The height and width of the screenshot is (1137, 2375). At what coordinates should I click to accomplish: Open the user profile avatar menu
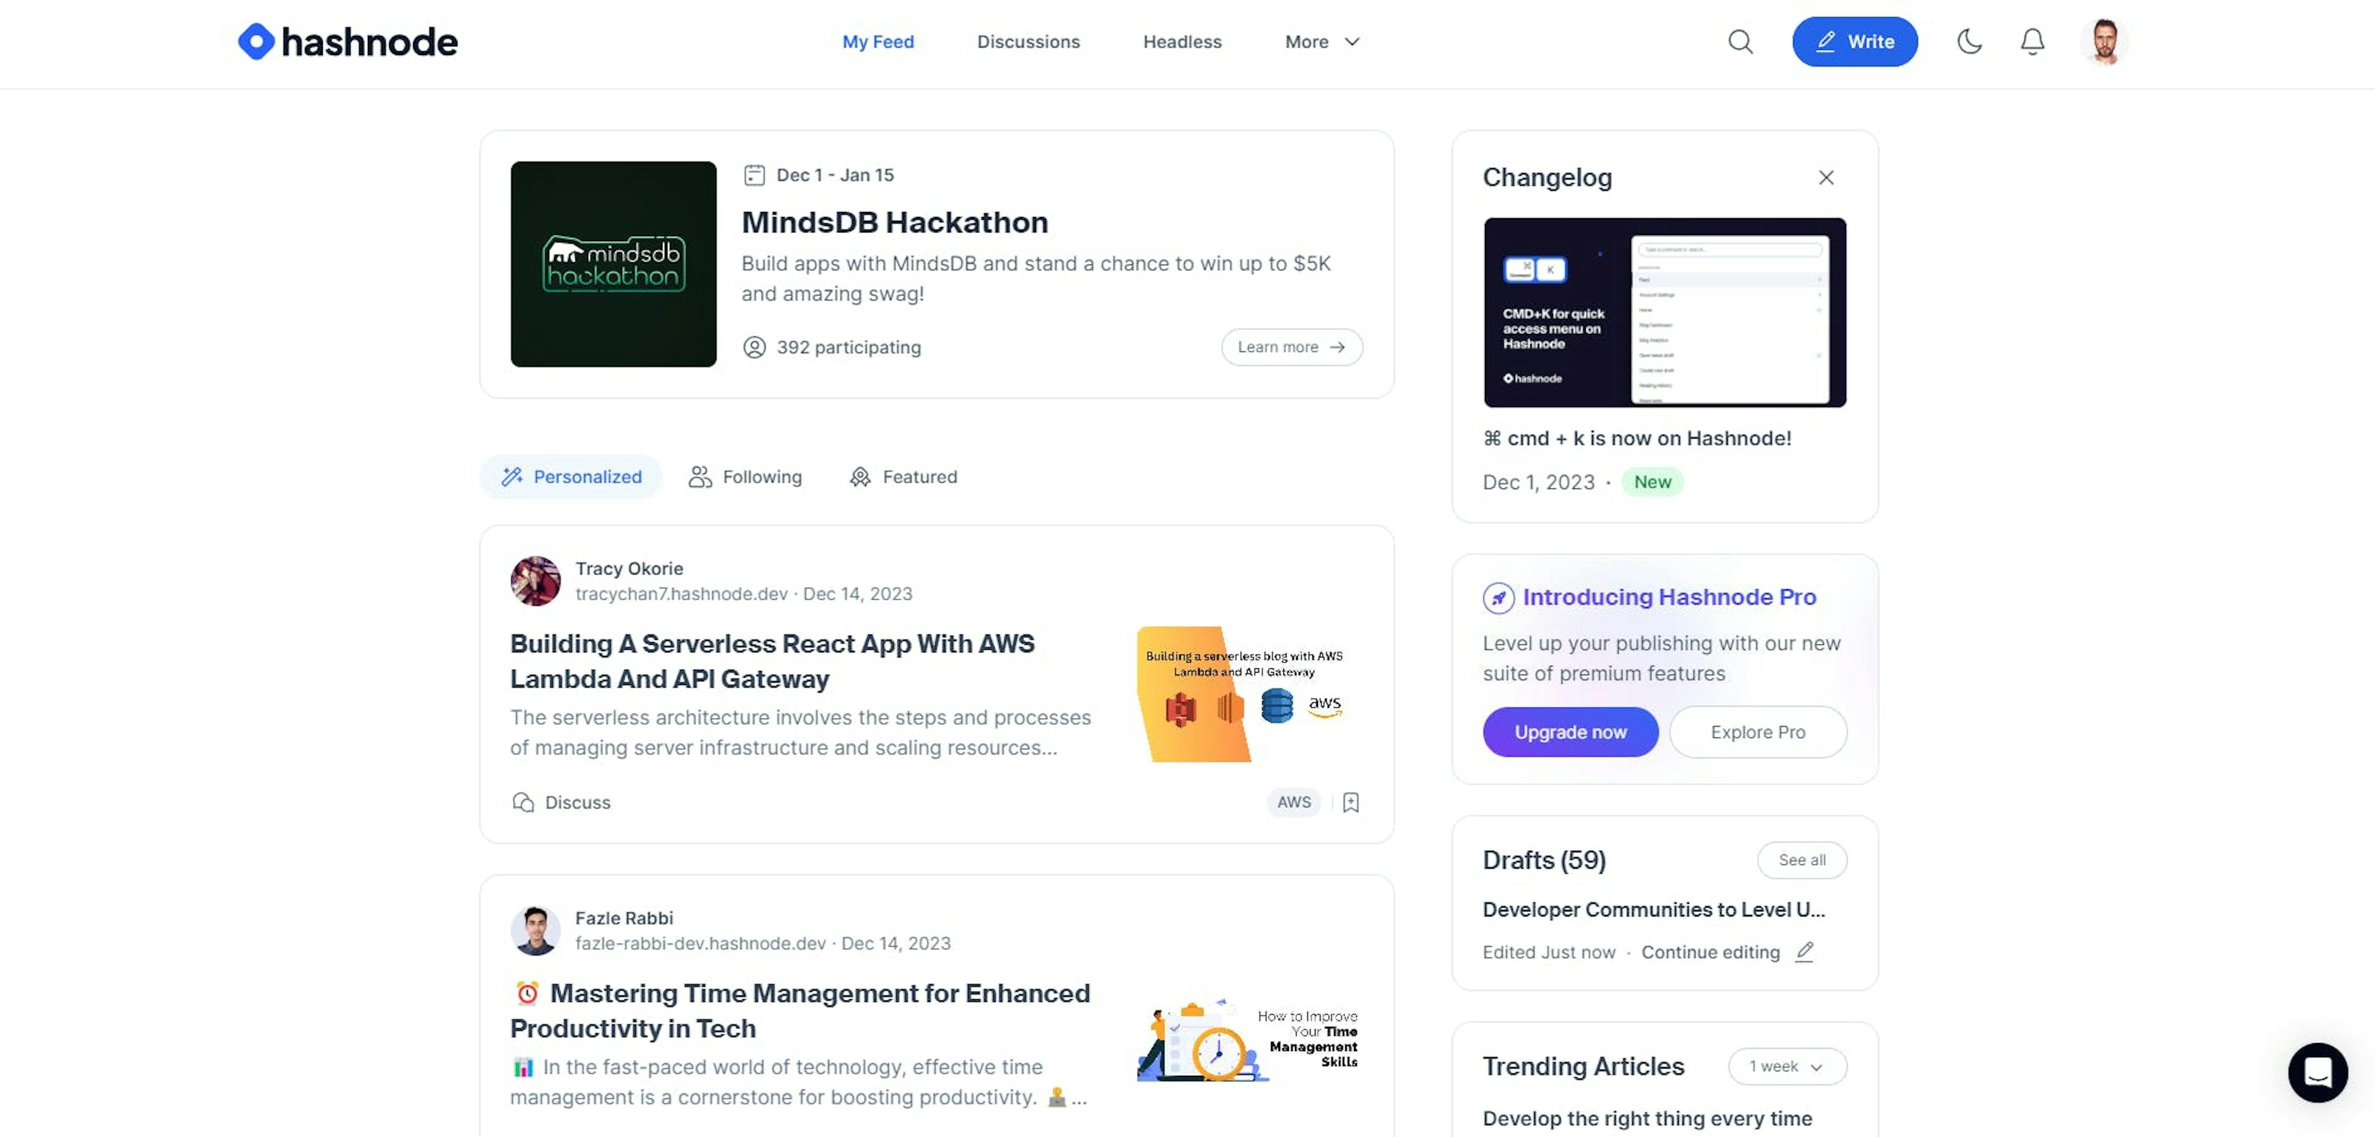click(x=2104, y=41)
